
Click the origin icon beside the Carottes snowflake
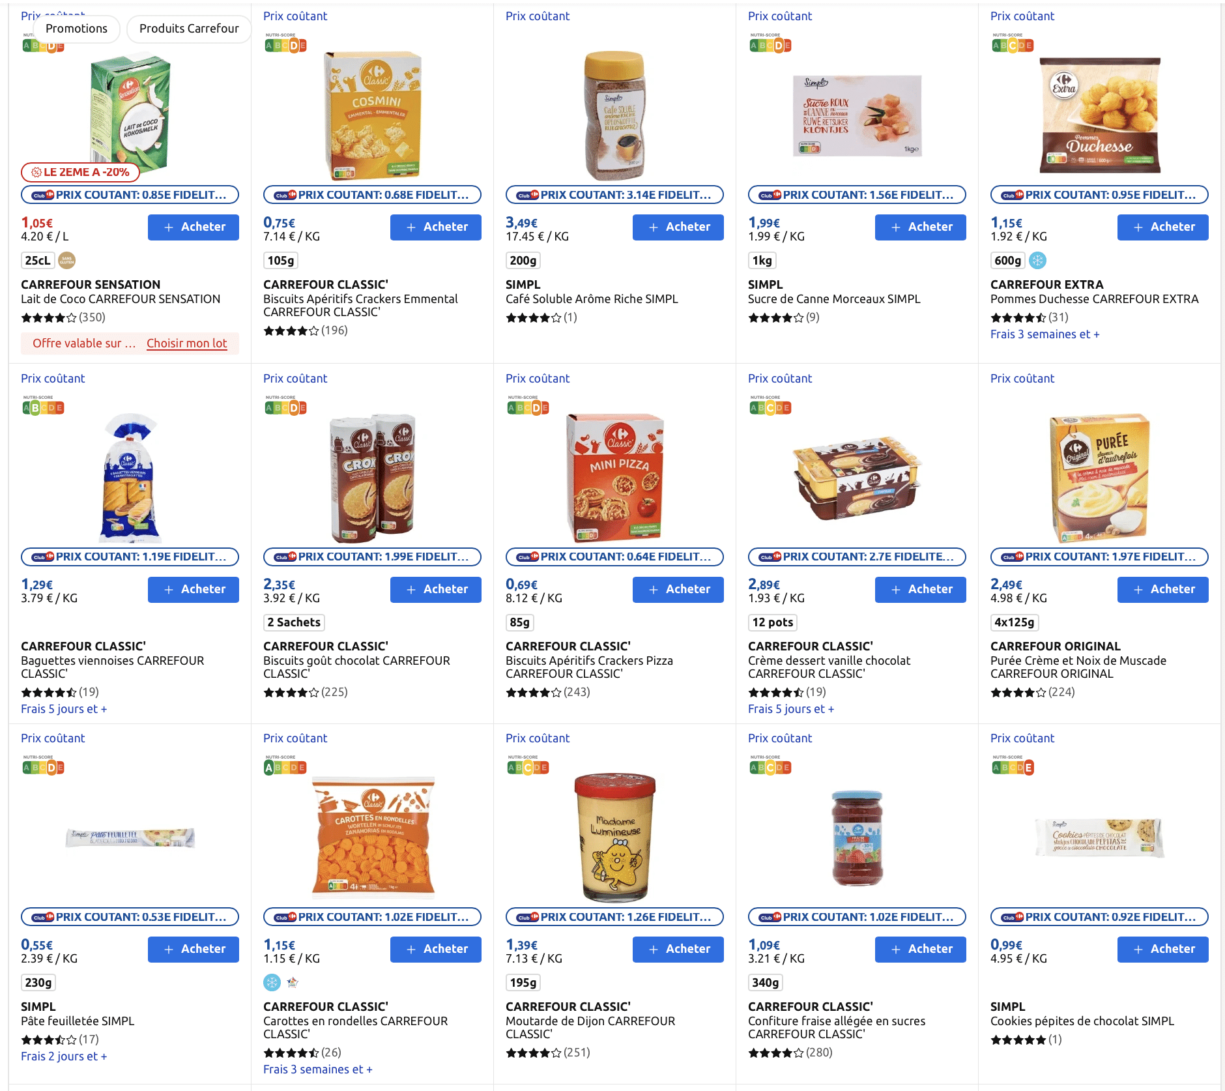[x=293, y=982]
